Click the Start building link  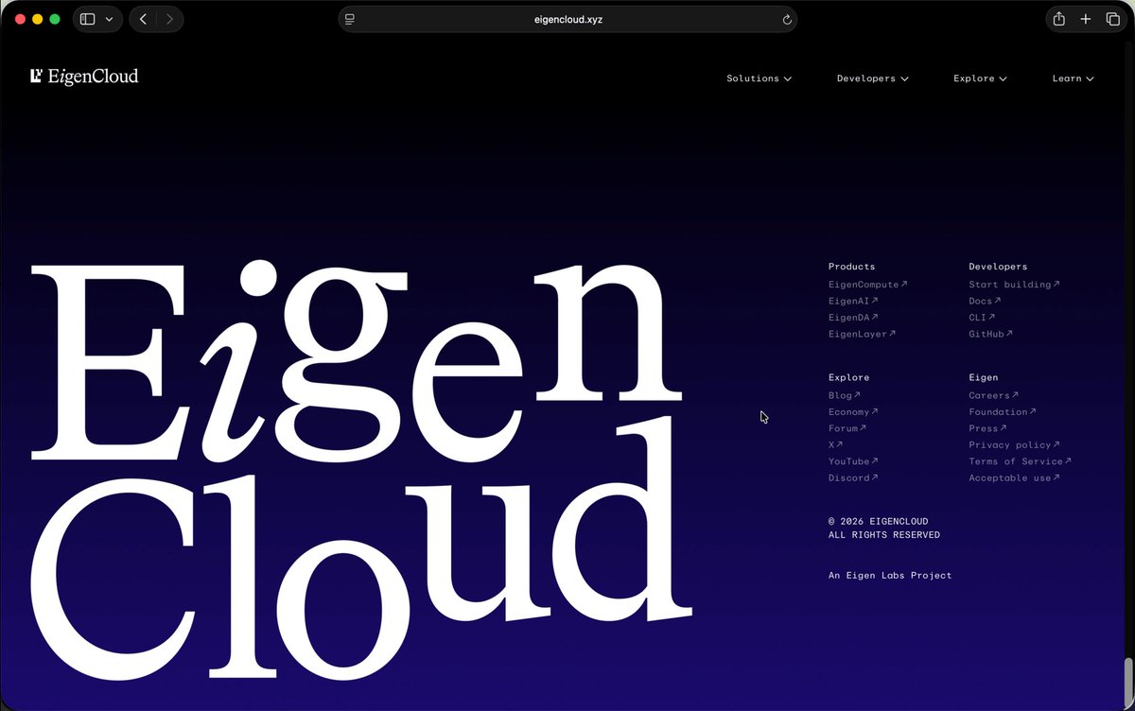point(1014,285)
